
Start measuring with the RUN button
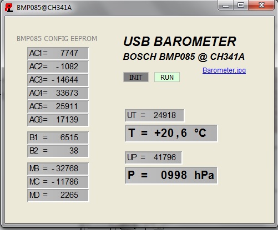[167, 77]
